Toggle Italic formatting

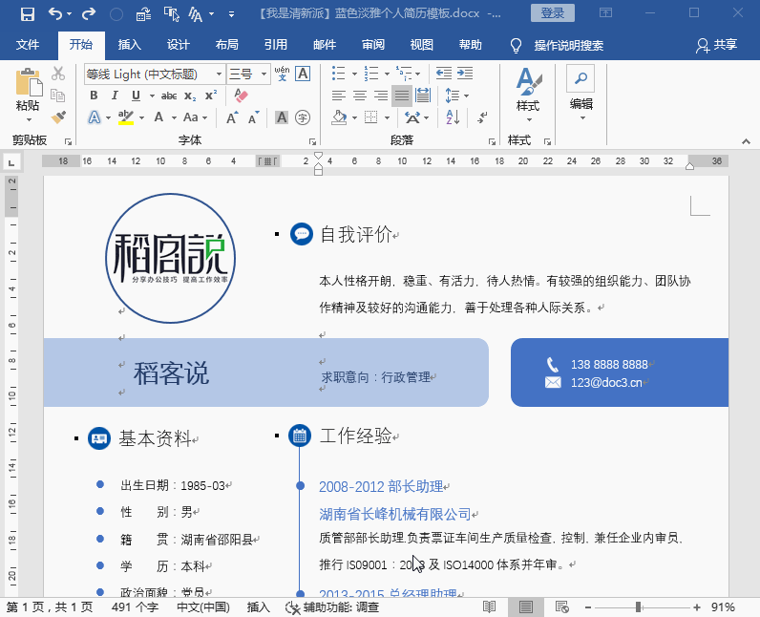coord(115,96)
